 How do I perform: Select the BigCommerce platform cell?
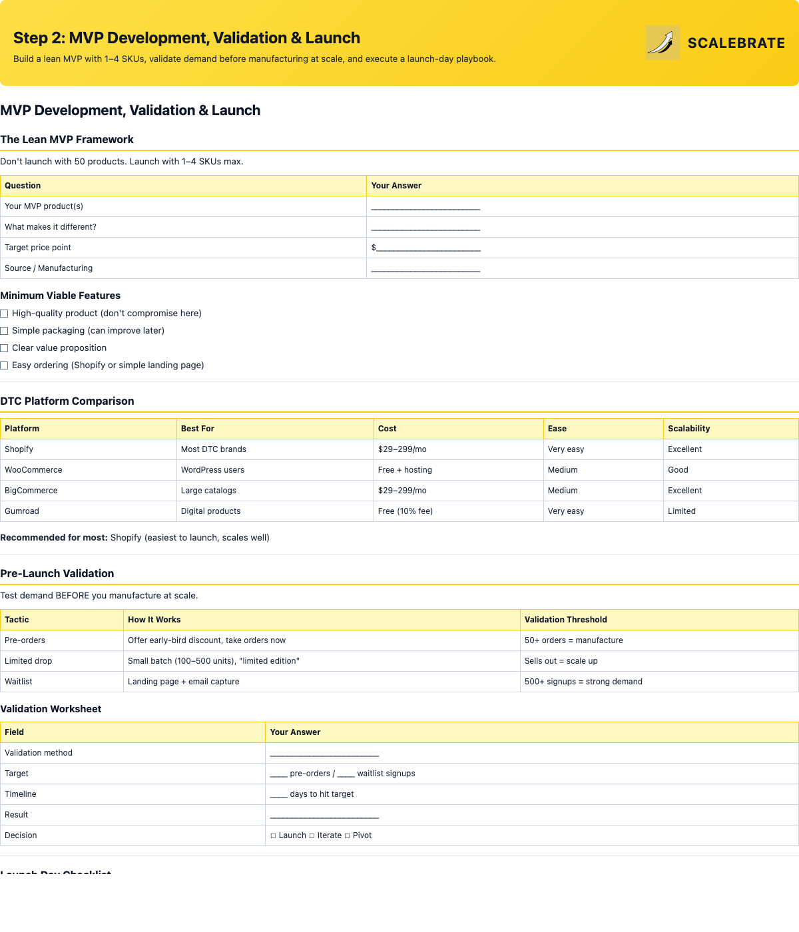89,491
